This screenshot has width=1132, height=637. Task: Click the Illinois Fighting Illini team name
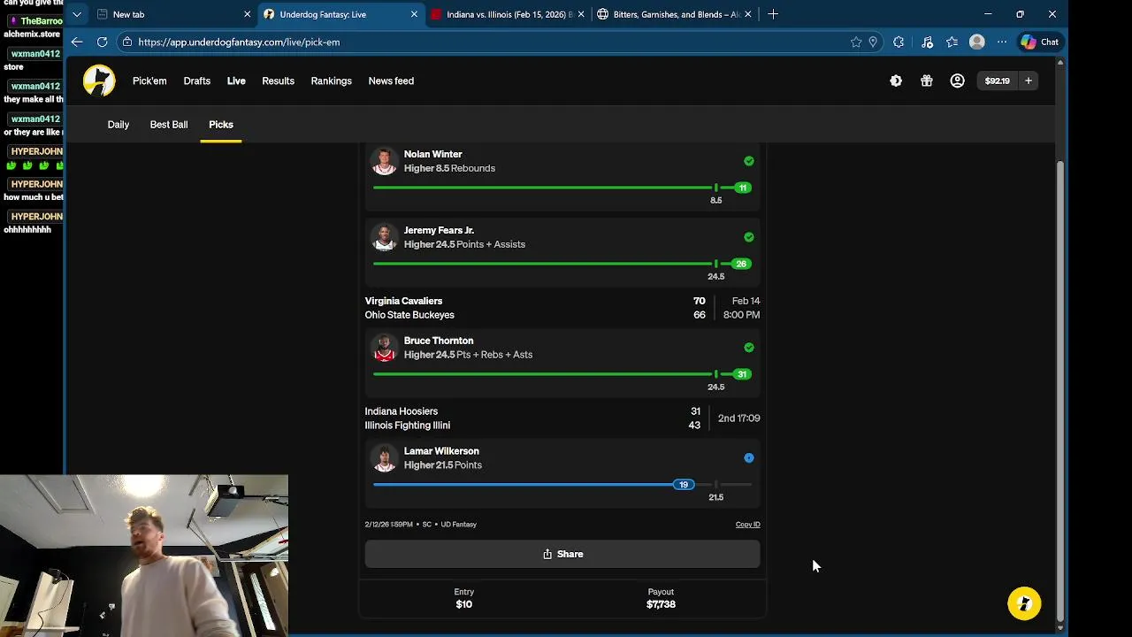pyautogui.click(x=408, y=426)
